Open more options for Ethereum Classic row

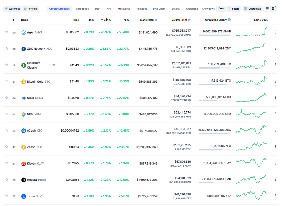click(x=275, y=65)
